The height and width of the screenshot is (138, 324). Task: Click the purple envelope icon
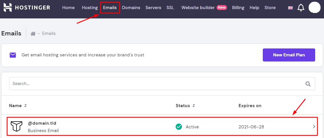tap(13, 55)
